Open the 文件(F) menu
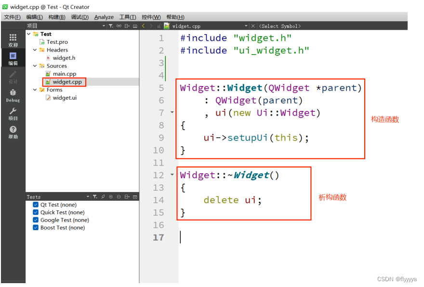 tap(12, 17)
